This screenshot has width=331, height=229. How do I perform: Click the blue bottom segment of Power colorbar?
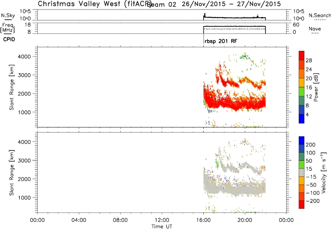pyautogui.click(x=302, y=119)
